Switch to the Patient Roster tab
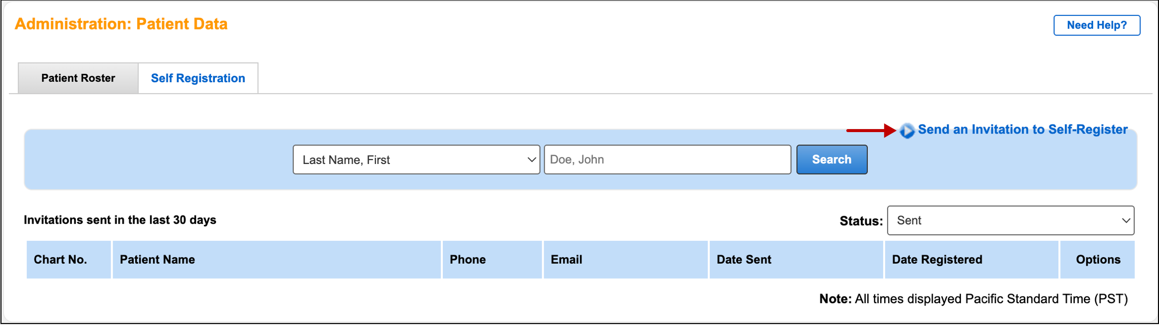The image size is (1159, 325). click(x=77, y=78)
